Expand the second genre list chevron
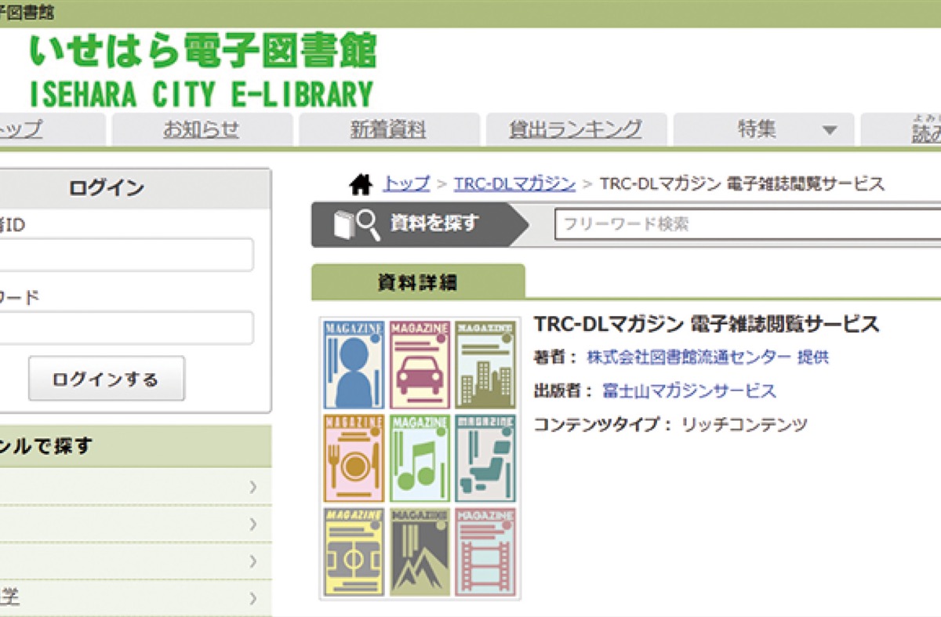941x617 pixels. [253, 524]
